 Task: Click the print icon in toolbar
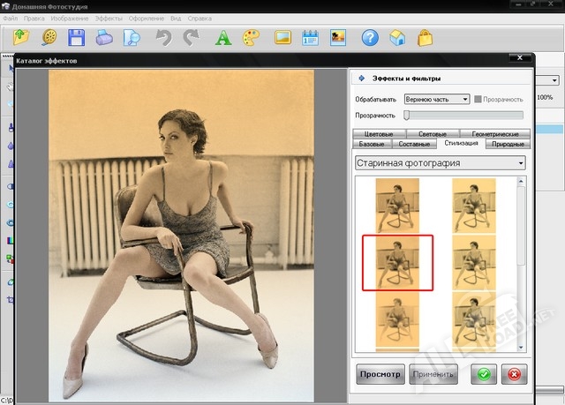(105, 37)
